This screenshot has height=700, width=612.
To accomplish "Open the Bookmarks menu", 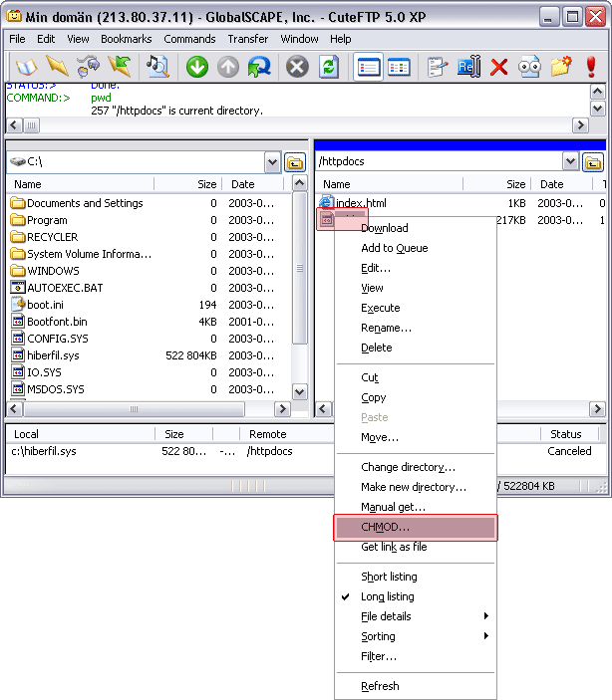I will pos(125,39).
